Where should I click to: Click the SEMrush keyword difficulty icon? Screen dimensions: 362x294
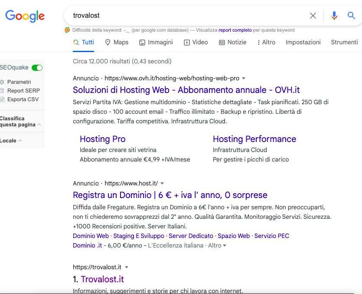(x=67, y=30)
